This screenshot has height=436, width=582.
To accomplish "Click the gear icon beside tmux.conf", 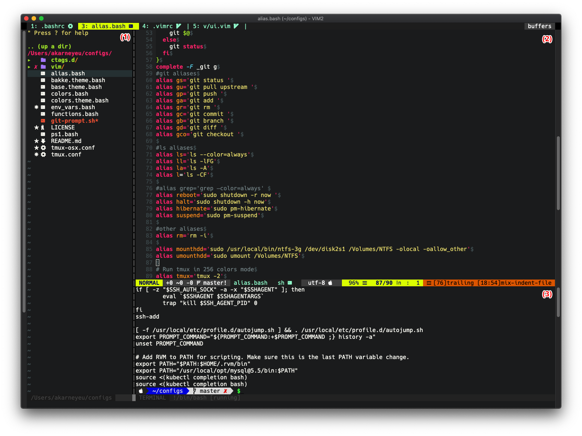I will tap(43, 154).
